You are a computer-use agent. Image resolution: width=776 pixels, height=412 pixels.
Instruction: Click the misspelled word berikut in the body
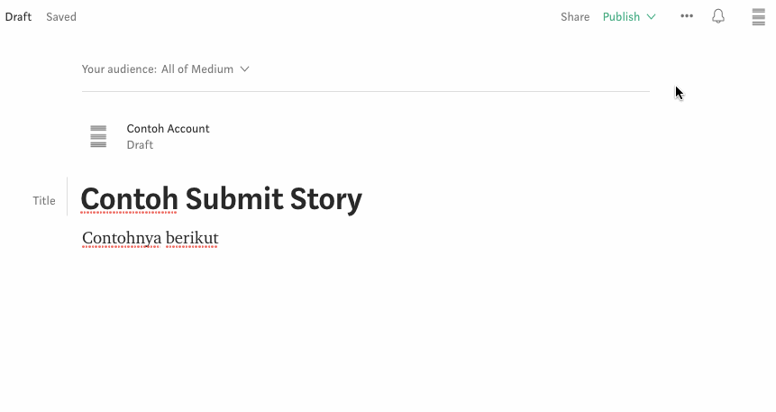tap(192, 238)
